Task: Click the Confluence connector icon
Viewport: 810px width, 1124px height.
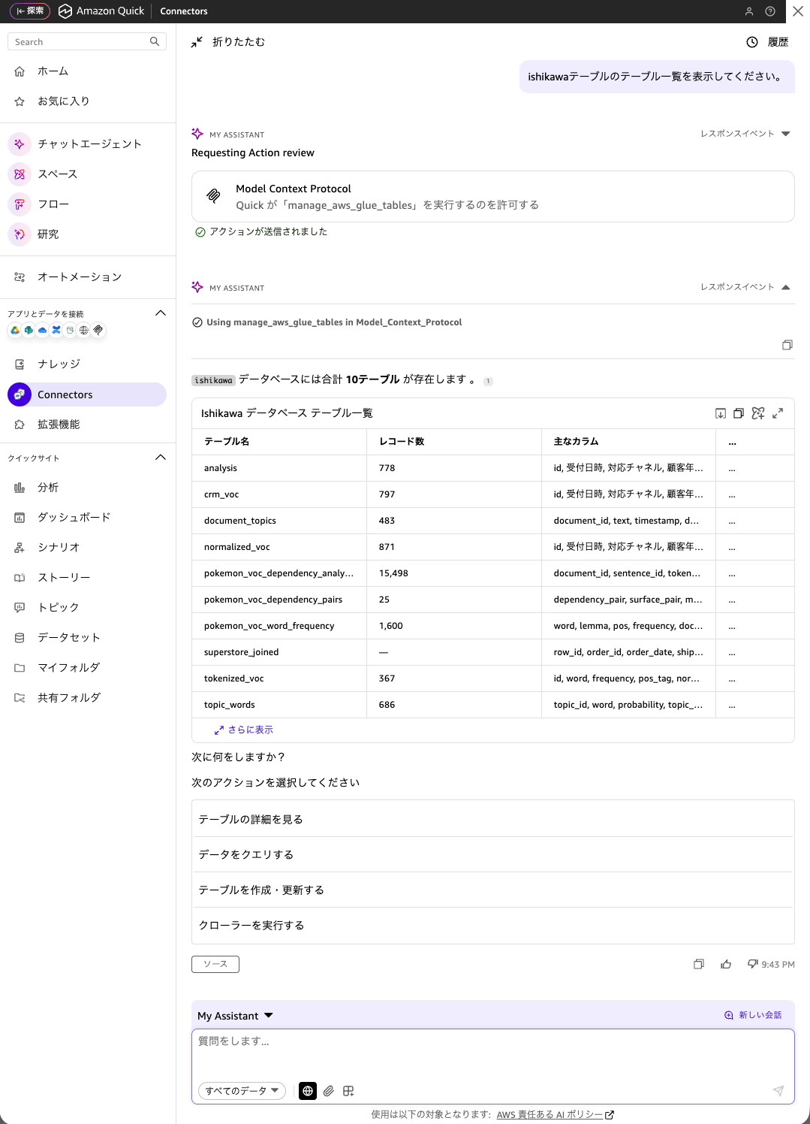Action: click(x=56, y=330)
